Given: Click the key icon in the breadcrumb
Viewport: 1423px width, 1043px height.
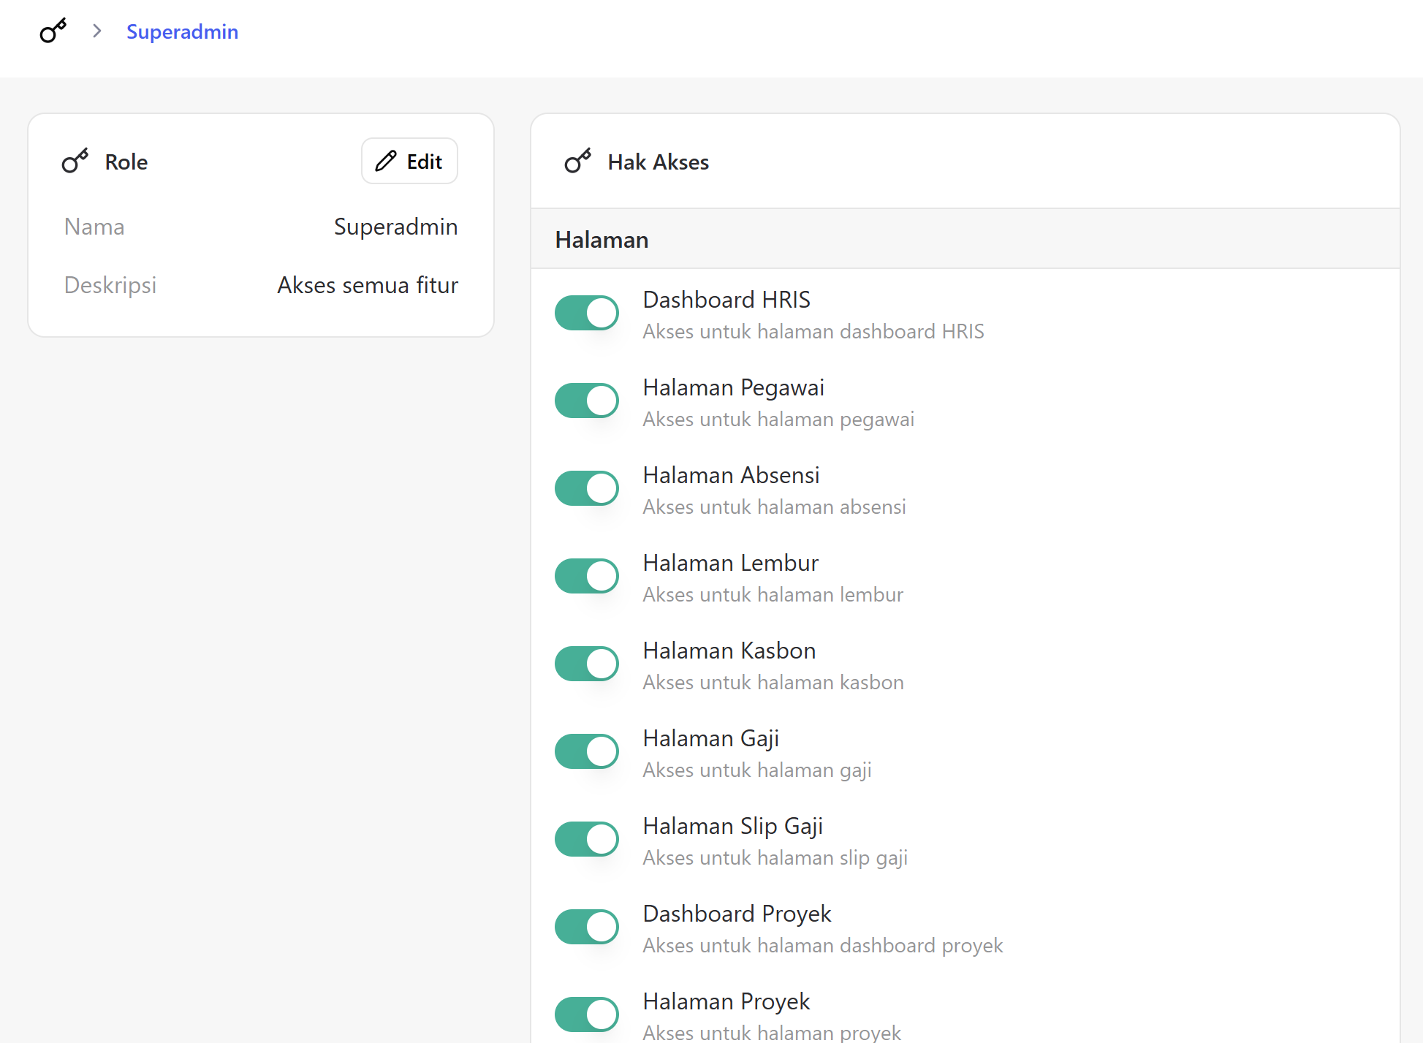Looking at the screenshot, I should [x=53, y=31].
